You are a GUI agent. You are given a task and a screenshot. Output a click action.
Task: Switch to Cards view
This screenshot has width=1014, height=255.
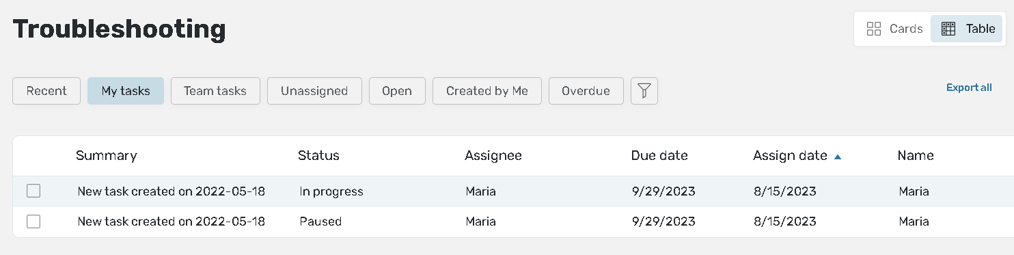[x=894, y=29]
